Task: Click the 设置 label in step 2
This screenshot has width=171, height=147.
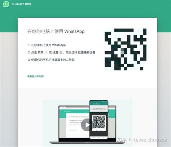Action: point(56,52)
